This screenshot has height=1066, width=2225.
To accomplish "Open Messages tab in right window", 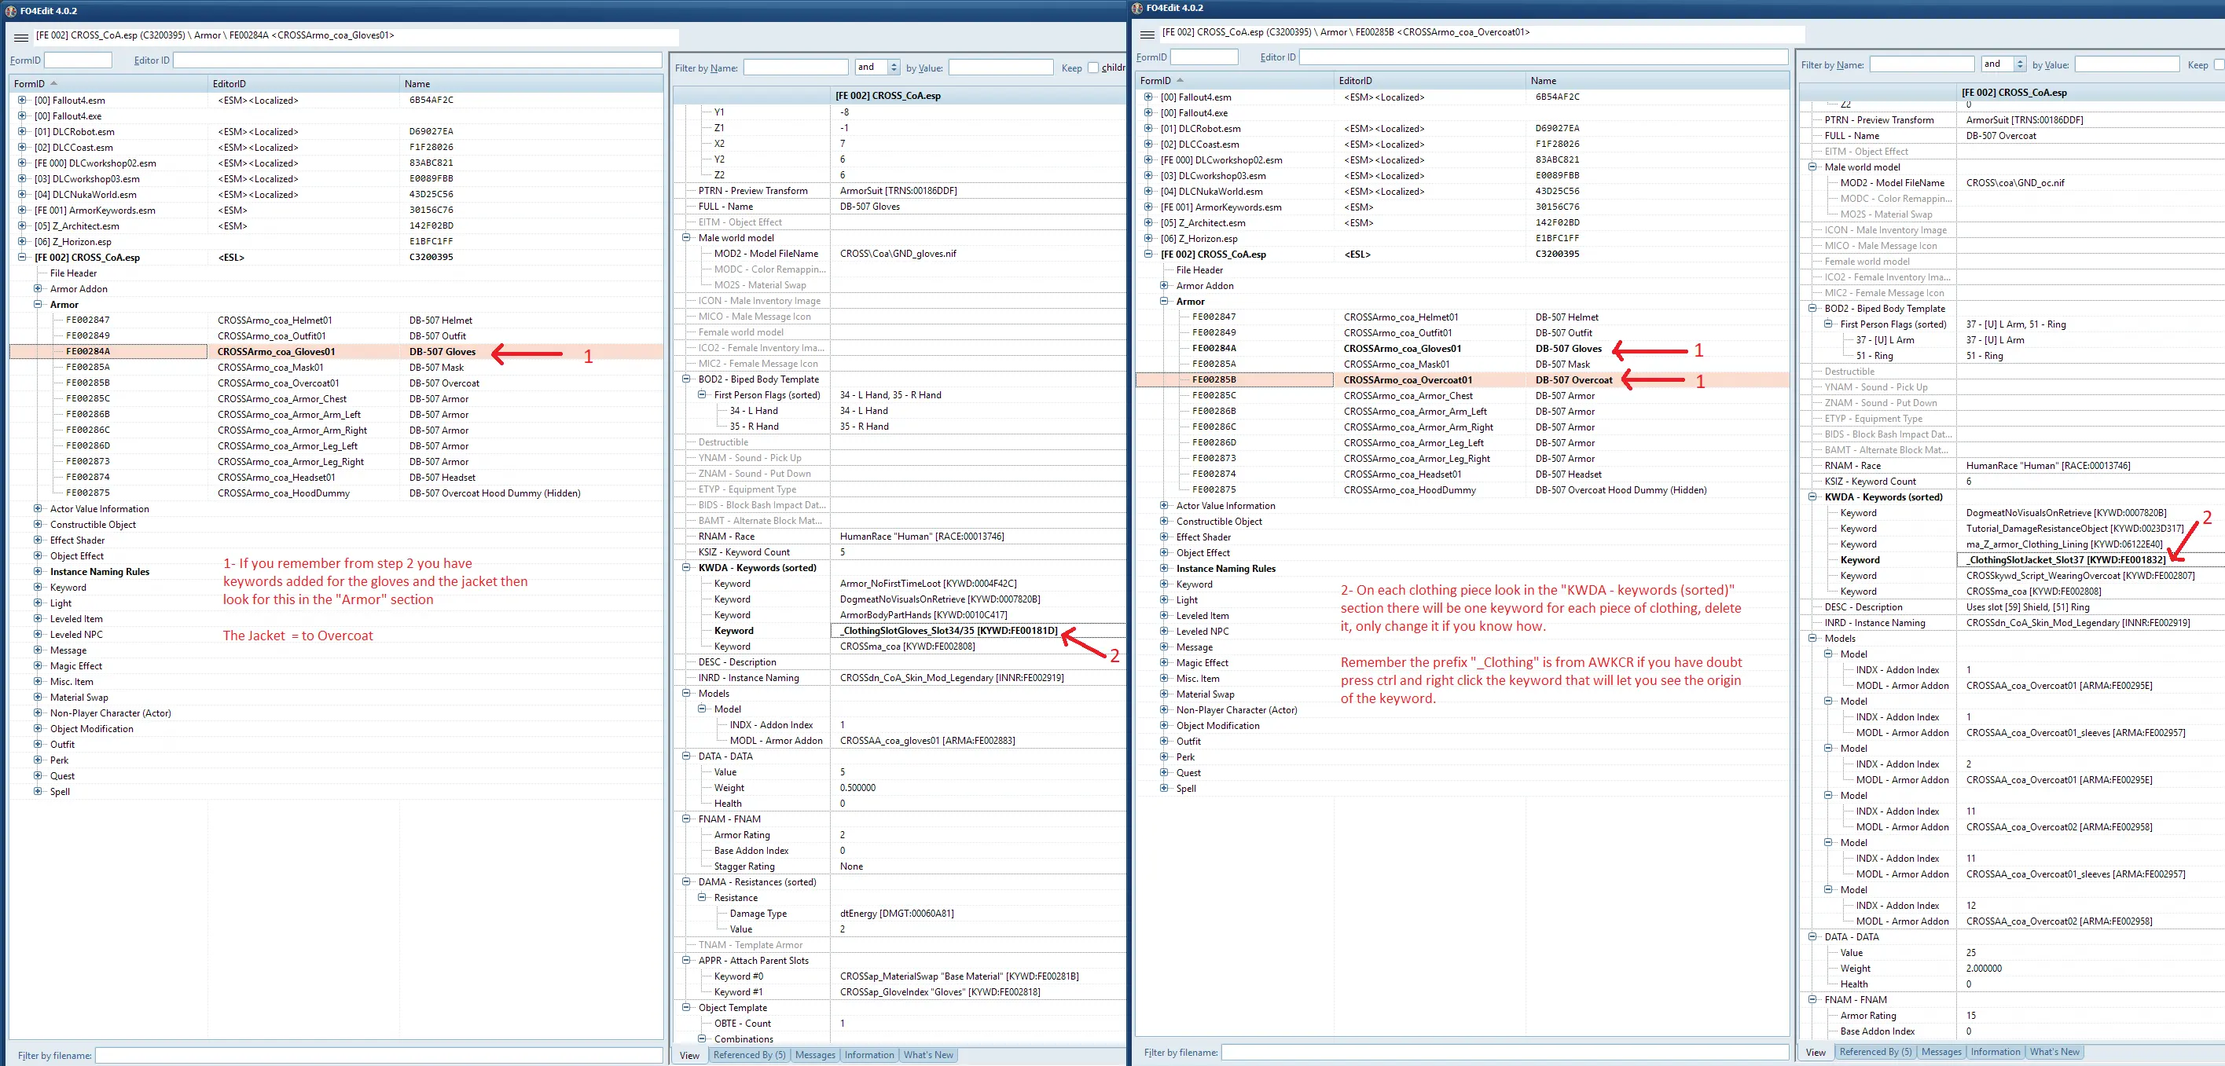I will click(1940, 1051).
